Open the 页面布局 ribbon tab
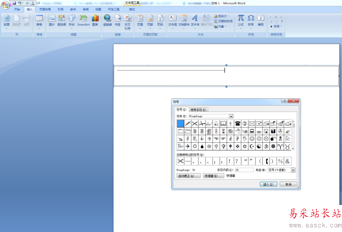 click(x=45, y=9)
